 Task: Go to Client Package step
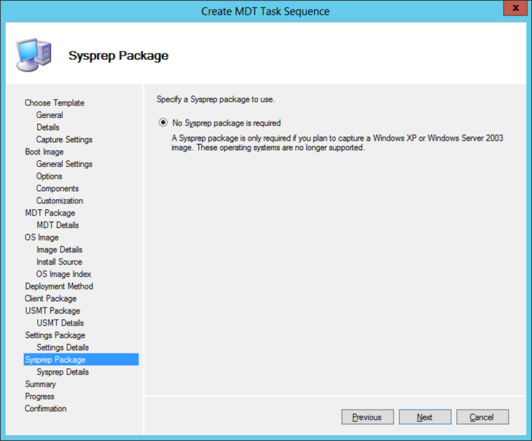coord(51,298)
